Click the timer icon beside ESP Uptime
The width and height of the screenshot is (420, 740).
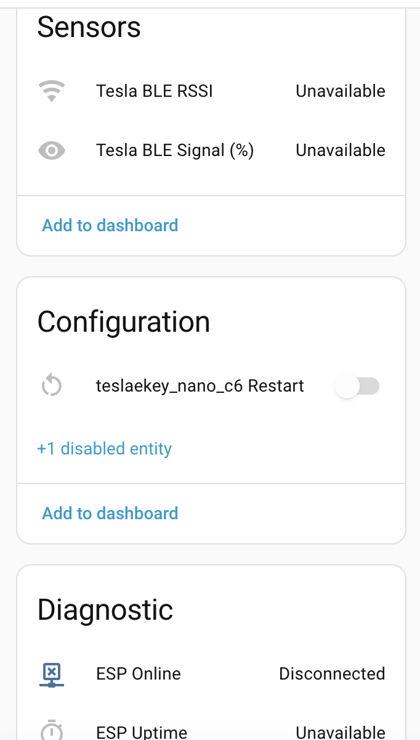pyautogui.click(x=52, y=731)
